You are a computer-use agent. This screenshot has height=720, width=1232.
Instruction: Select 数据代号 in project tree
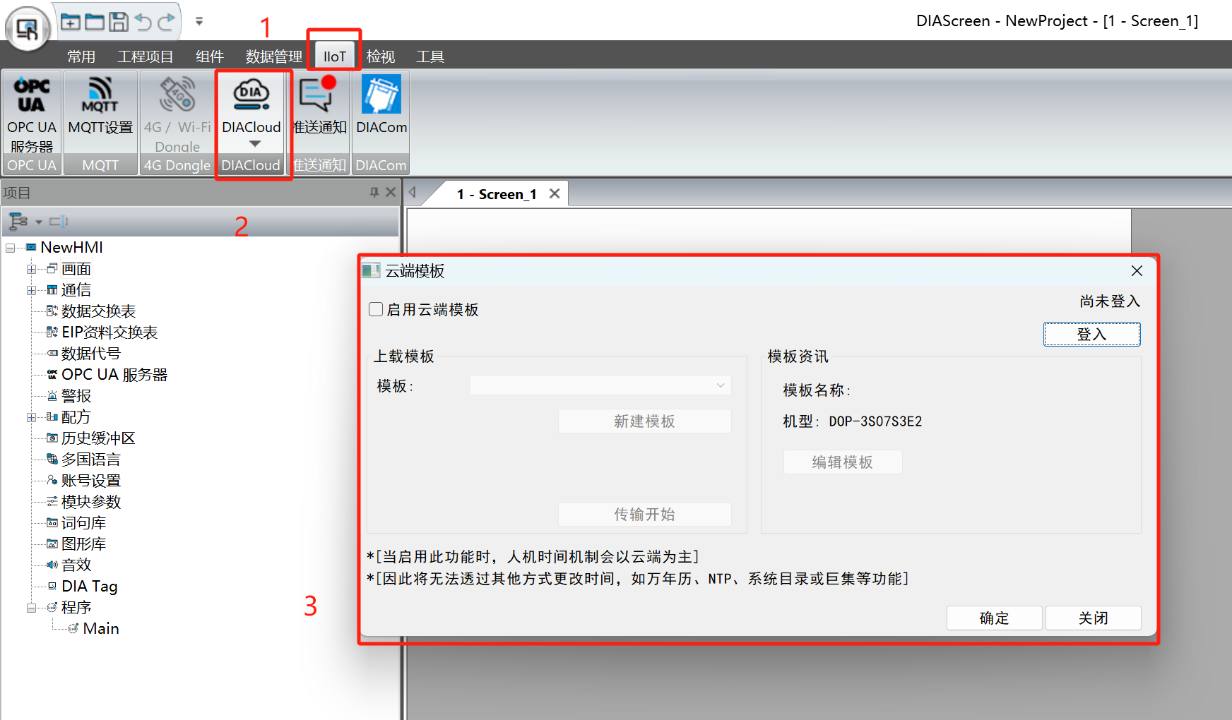pyautogui.click(x=91, y=354)
